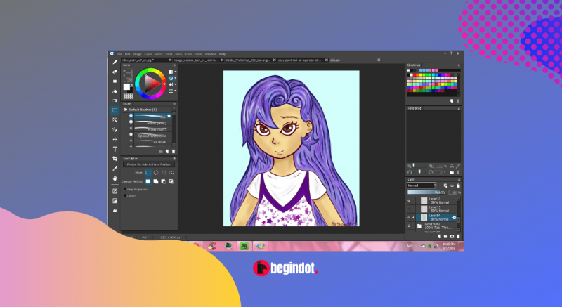562x307 pixels.
Task: Adjust the layer Opacity slider
Action: click(427, 192)
